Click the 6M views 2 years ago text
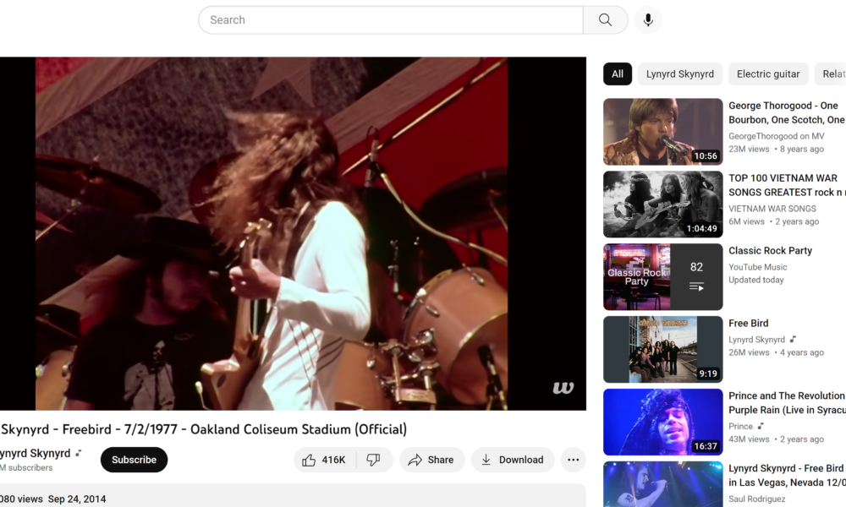Image resolution: width=846 pixels, height=507 pixels. coord(774,221)
